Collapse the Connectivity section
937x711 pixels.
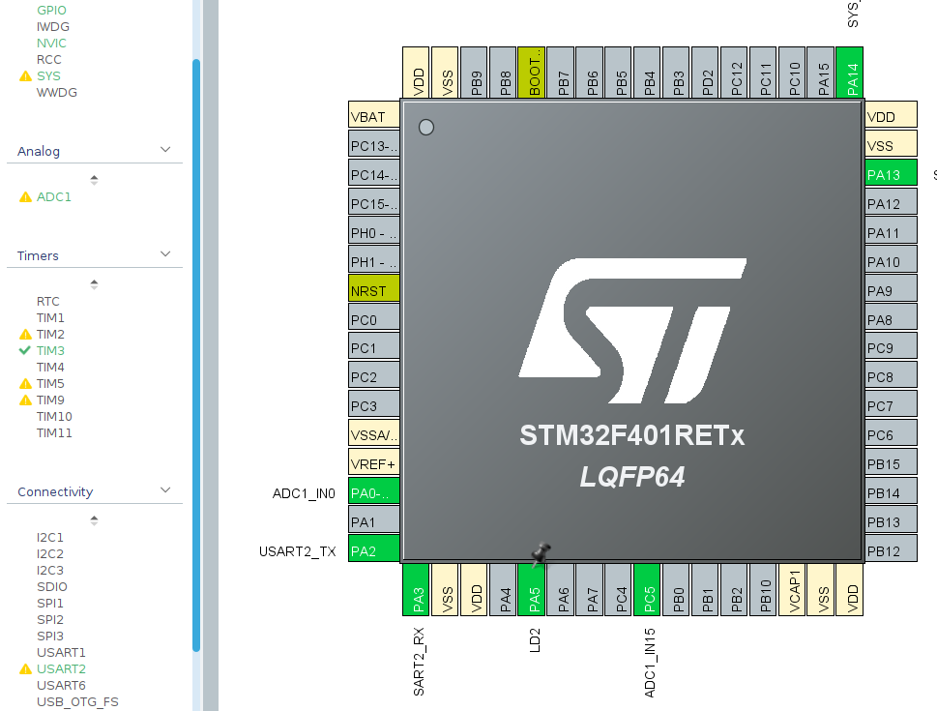tap(165, 490)
